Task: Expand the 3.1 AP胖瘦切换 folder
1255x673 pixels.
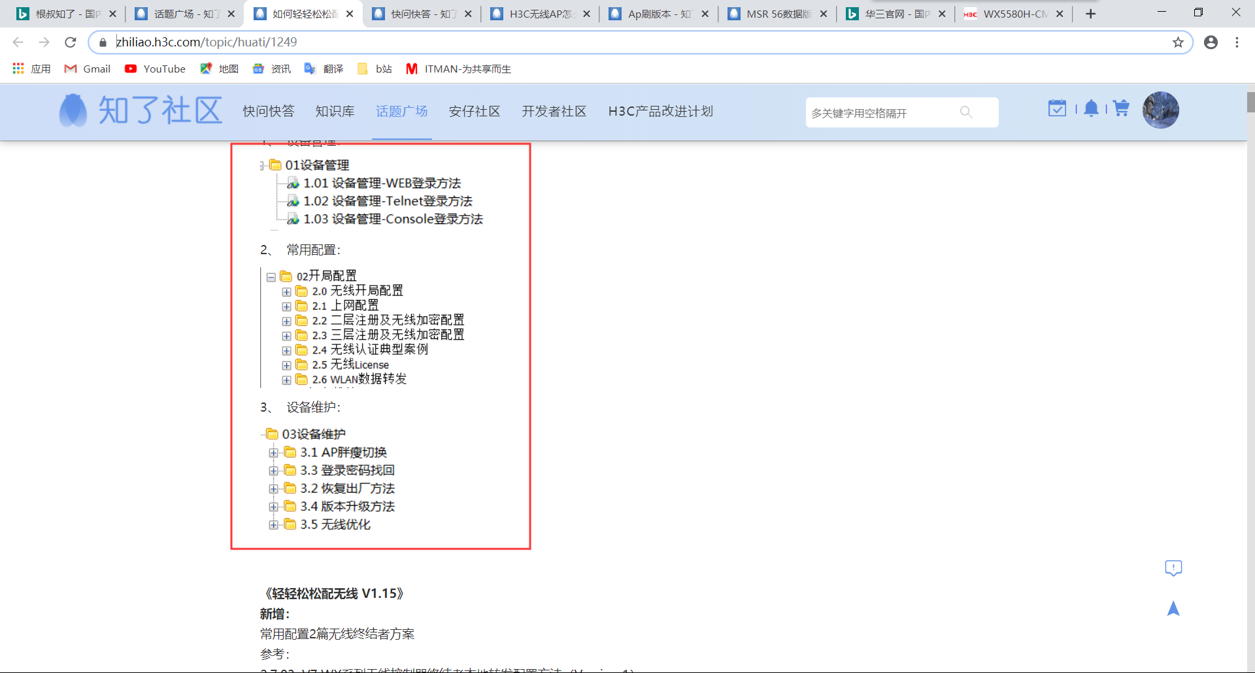Action: [x=273, y=453]
